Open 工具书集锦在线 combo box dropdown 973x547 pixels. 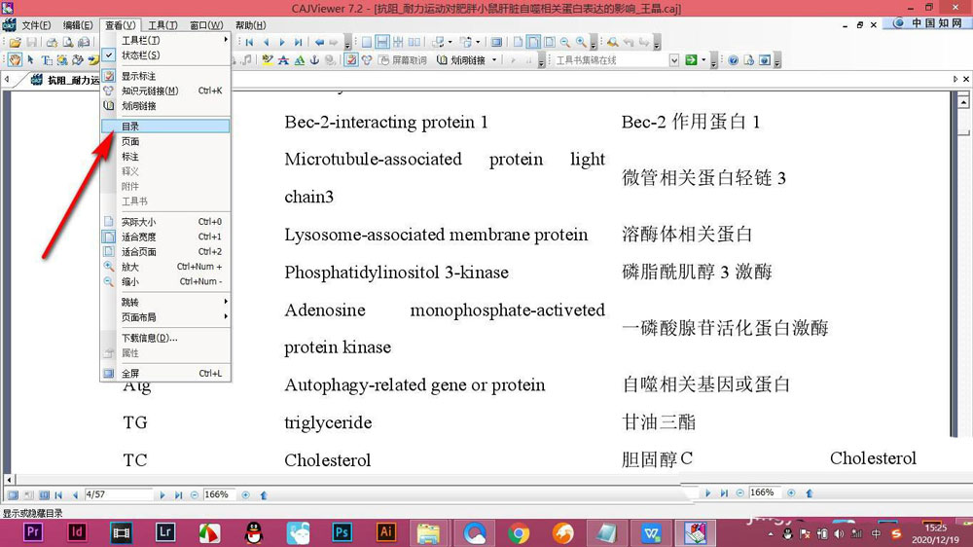point(674,60)
